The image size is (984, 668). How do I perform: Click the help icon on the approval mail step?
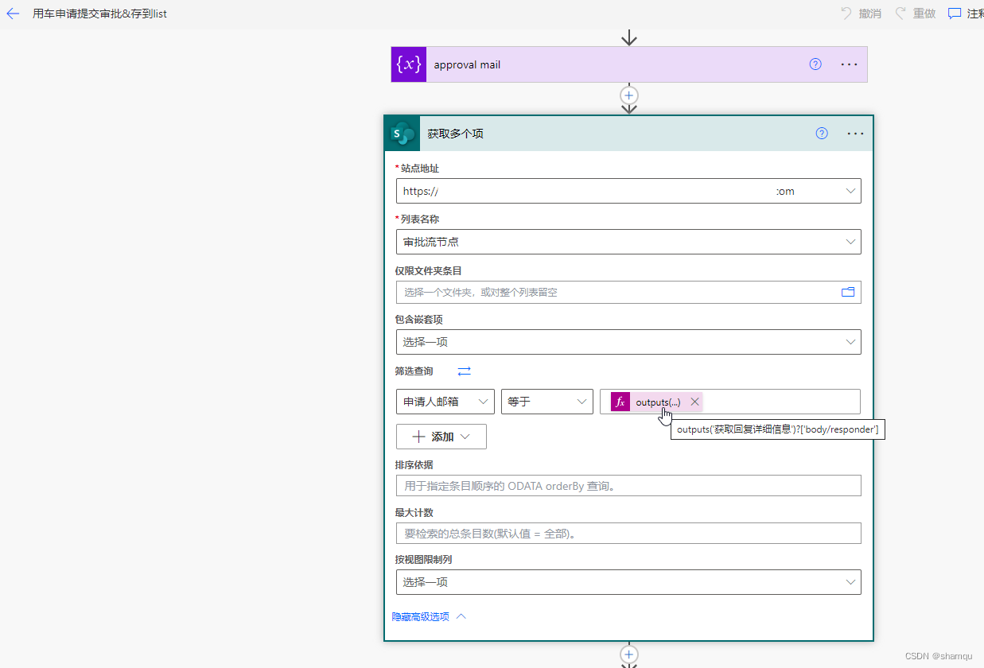815,64
